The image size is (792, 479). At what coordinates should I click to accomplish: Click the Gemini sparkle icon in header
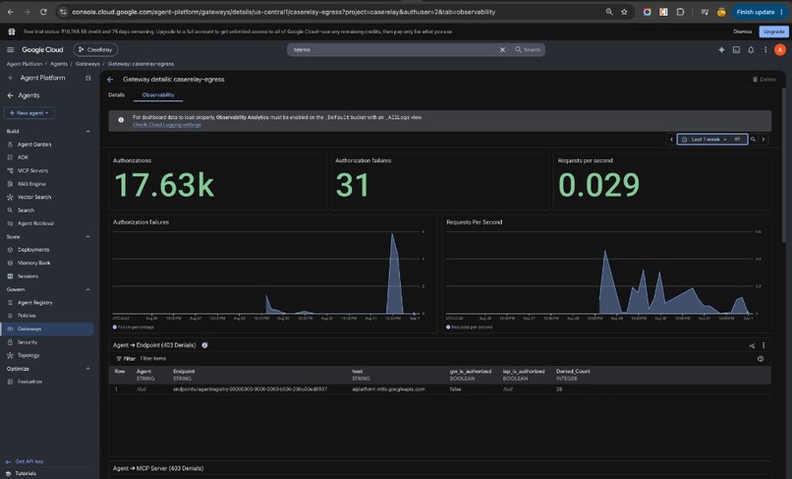coord(721,49)
